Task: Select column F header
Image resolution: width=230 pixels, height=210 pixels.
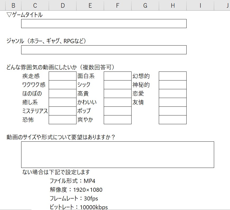Action: coord(118,6)
